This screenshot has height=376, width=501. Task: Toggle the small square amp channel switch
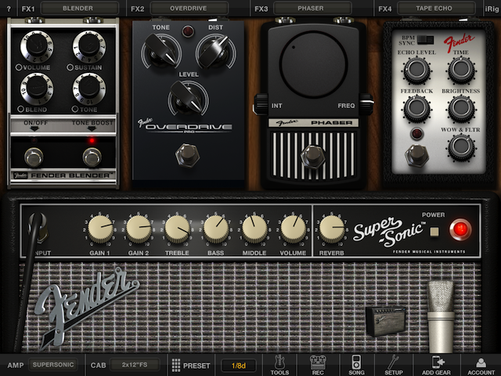434,231
